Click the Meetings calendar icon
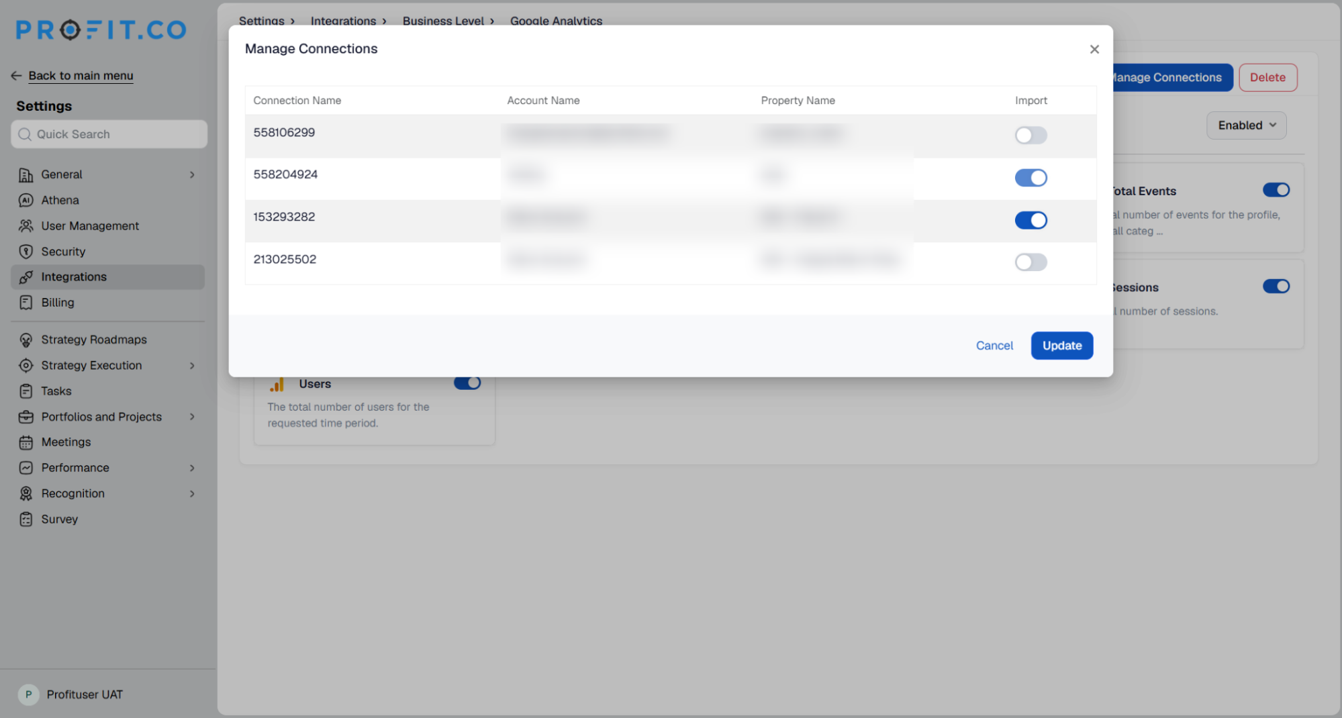This screenshot has width=1342, height=718. (x=26, y=442)
